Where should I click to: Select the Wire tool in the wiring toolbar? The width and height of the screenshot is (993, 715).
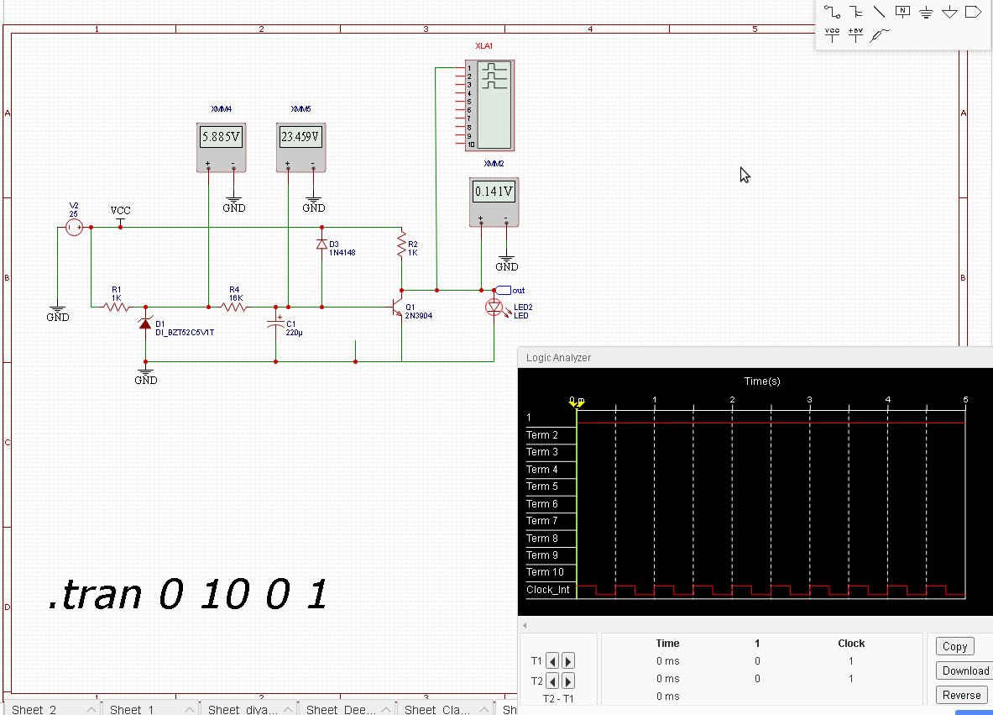point(832,12)
